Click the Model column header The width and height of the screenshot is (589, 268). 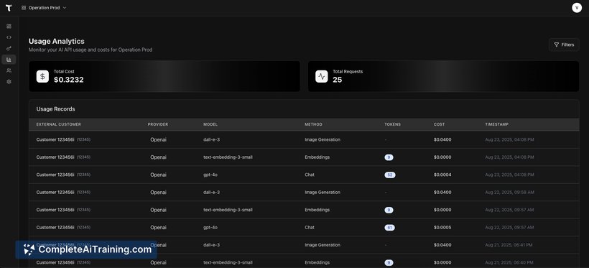(210, 124)
